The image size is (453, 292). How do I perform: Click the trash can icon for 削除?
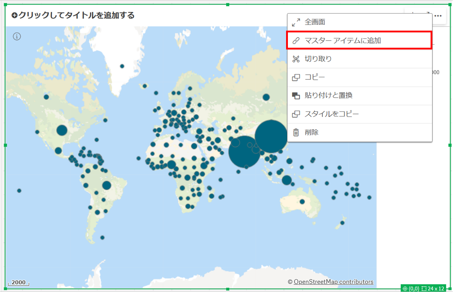coord(296,133)
